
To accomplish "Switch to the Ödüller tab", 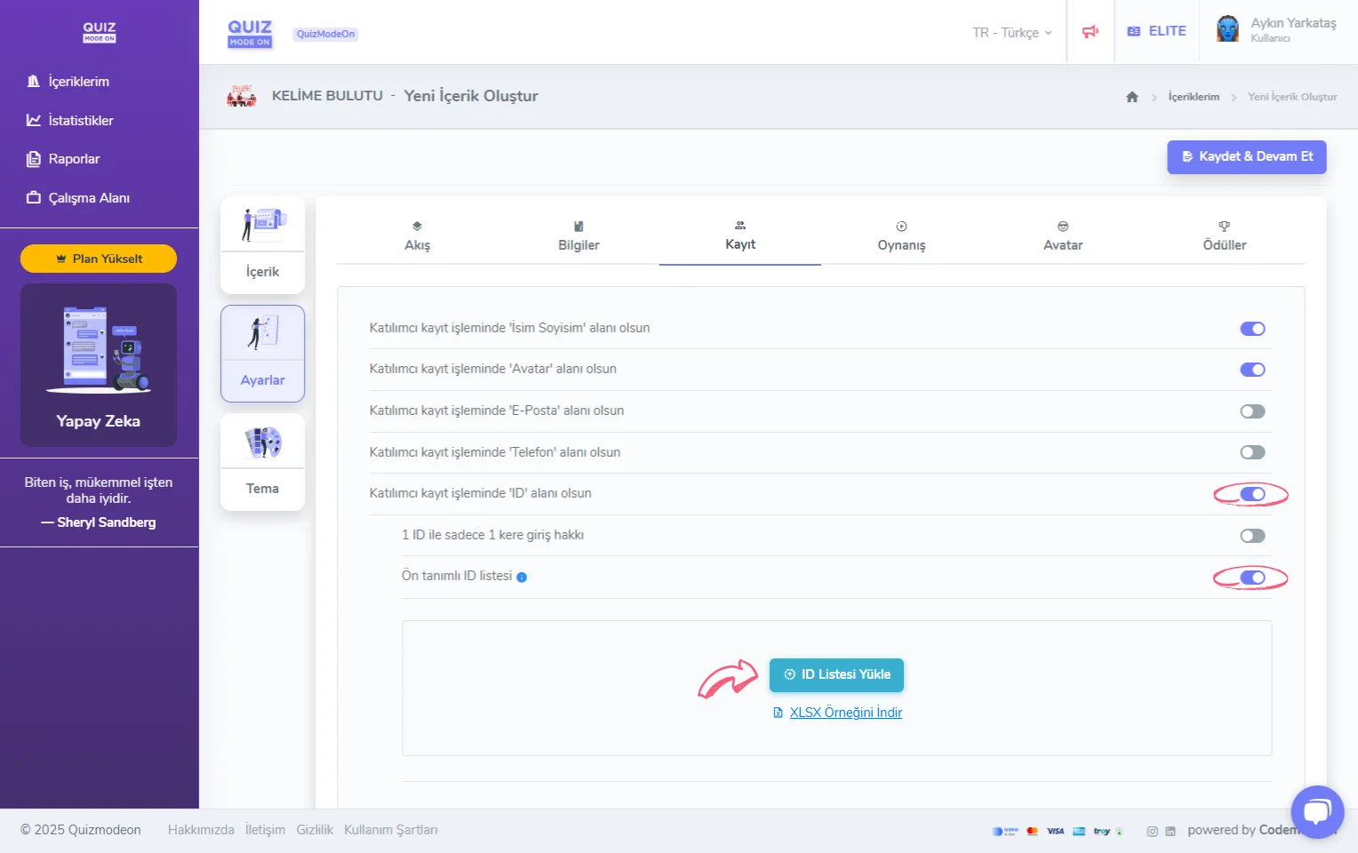I will coord(1224,236).
